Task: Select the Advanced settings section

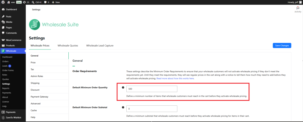Action: pos(49,103)
